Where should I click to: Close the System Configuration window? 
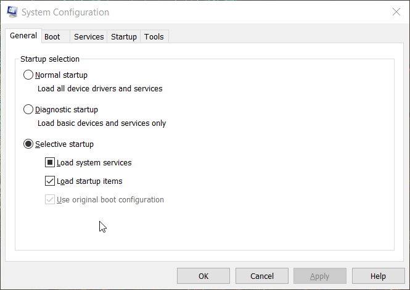[x=395, y=12]
